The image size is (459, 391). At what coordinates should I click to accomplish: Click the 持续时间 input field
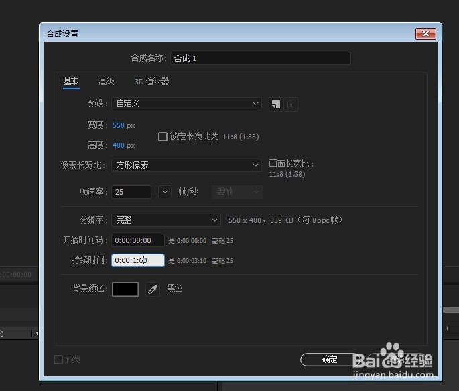coord(138,260)
